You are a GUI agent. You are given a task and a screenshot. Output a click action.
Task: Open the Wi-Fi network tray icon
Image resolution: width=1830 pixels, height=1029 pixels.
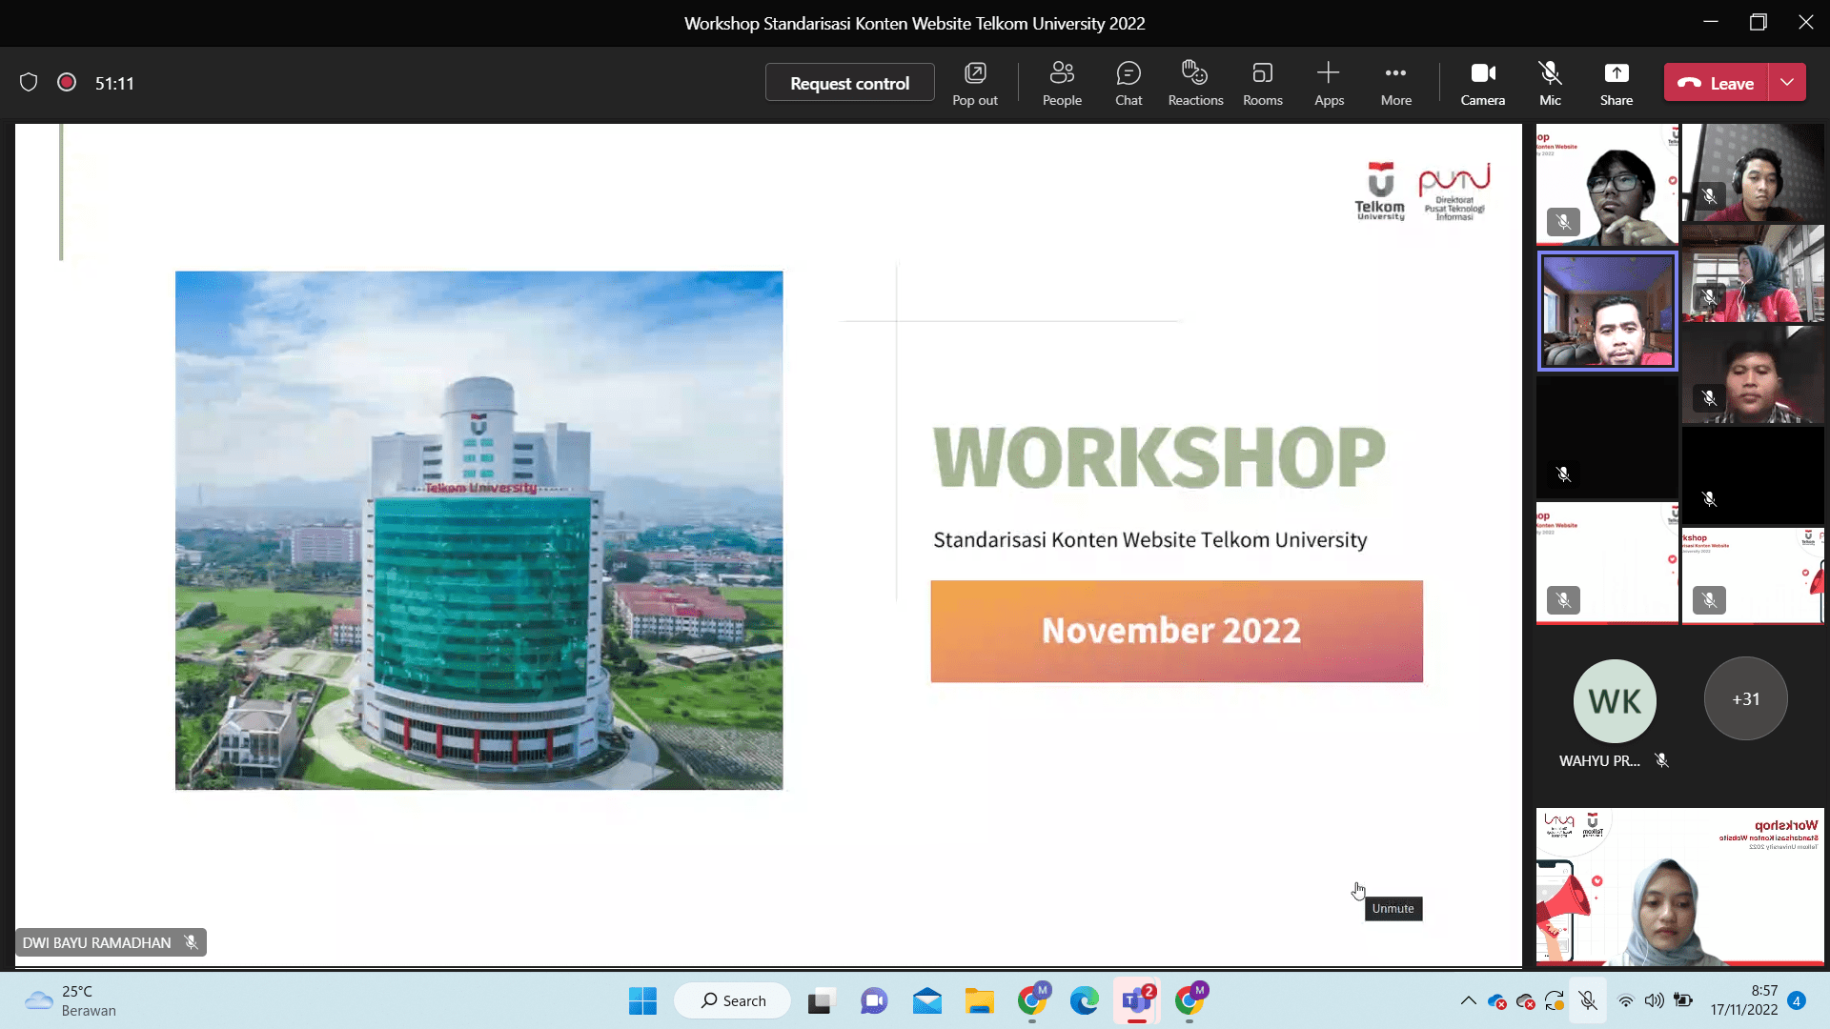(1626, 1000)
